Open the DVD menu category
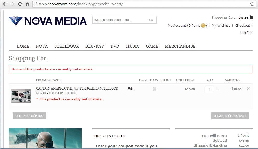 click(x=115, y=46)
